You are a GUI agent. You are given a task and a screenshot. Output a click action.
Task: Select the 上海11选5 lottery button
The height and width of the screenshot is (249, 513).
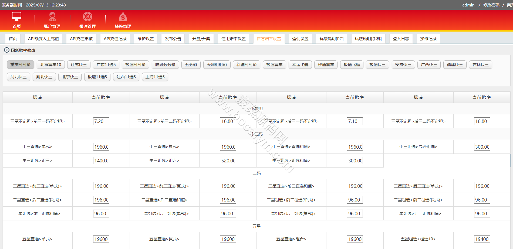coord(155,77)
